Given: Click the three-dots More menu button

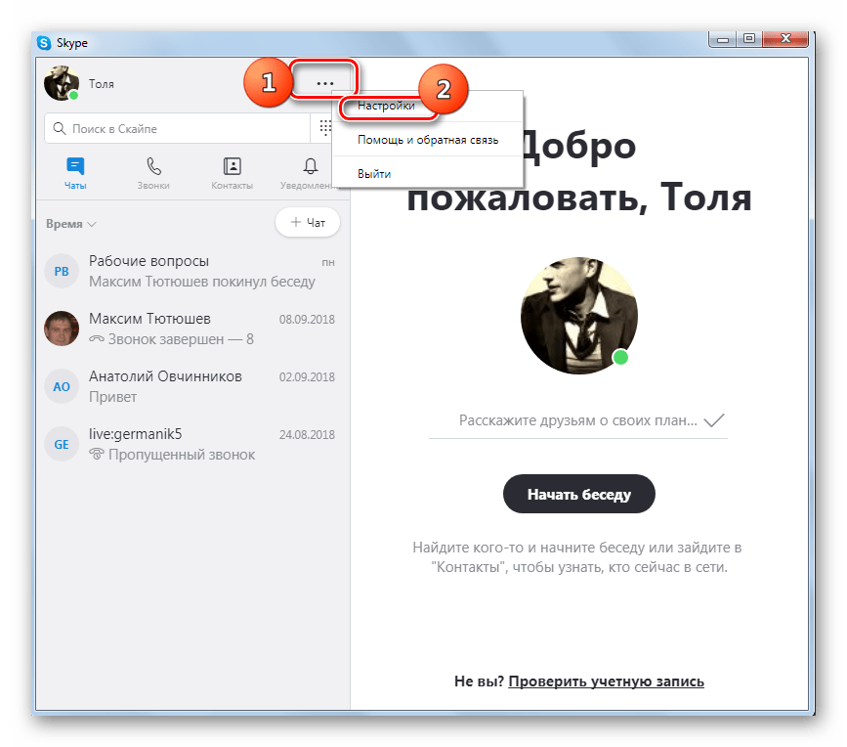Looking at the screenshot, I should pos(324,84).
